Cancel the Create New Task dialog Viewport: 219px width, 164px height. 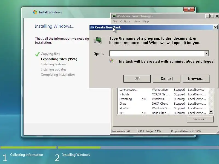pos(167,78)
